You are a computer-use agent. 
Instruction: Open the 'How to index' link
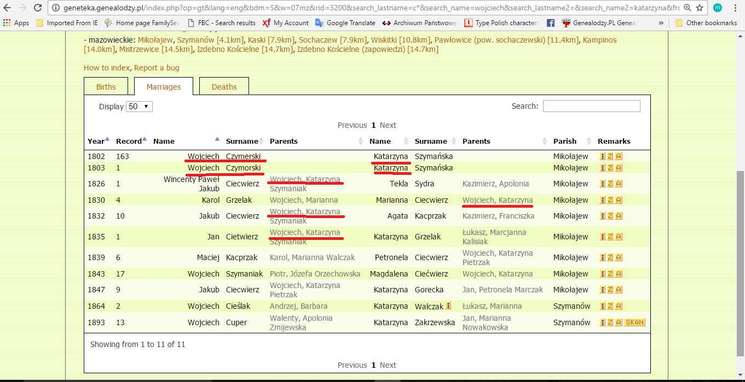click(x=107, y=68)
